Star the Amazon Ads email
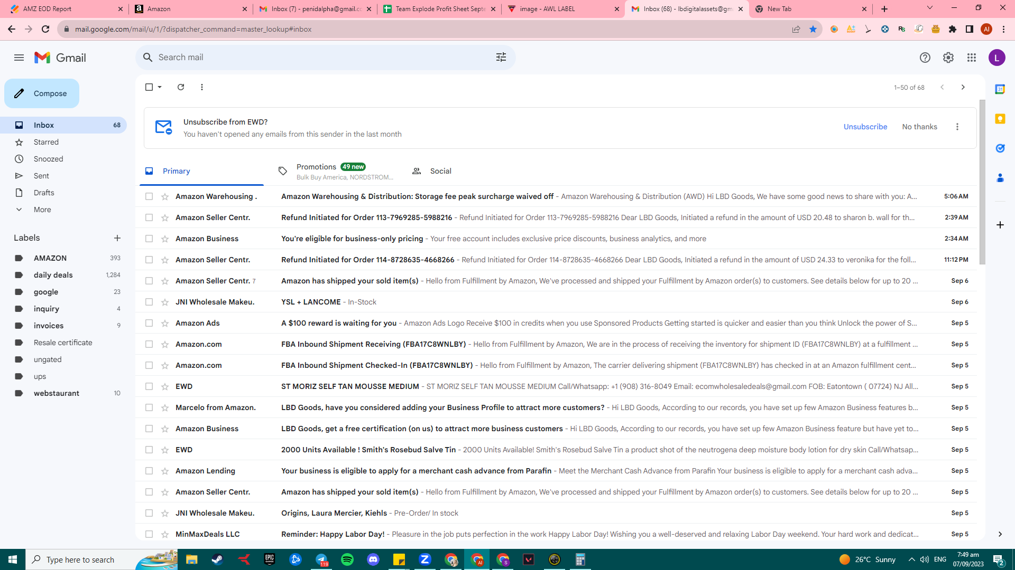 tap(165, 323)
